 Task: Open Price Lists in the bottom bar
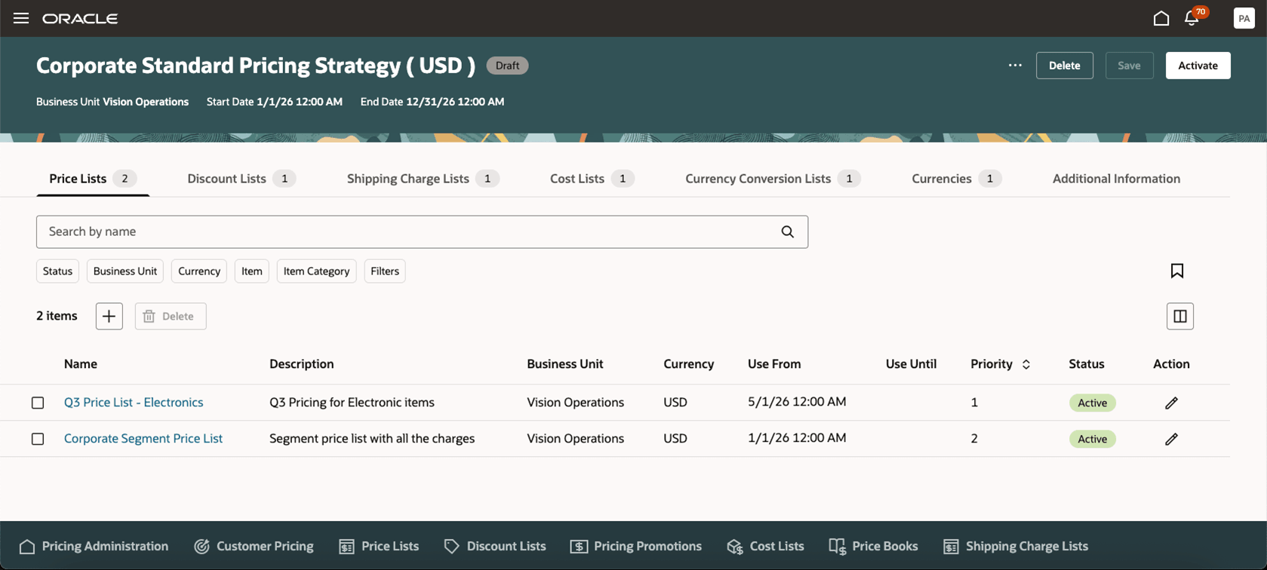(379, 547)
